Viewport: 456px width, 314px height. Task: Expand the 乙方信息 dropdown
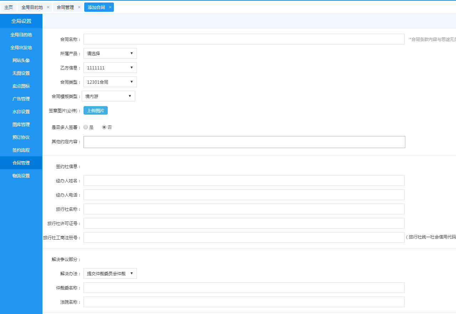coord(110,68)
